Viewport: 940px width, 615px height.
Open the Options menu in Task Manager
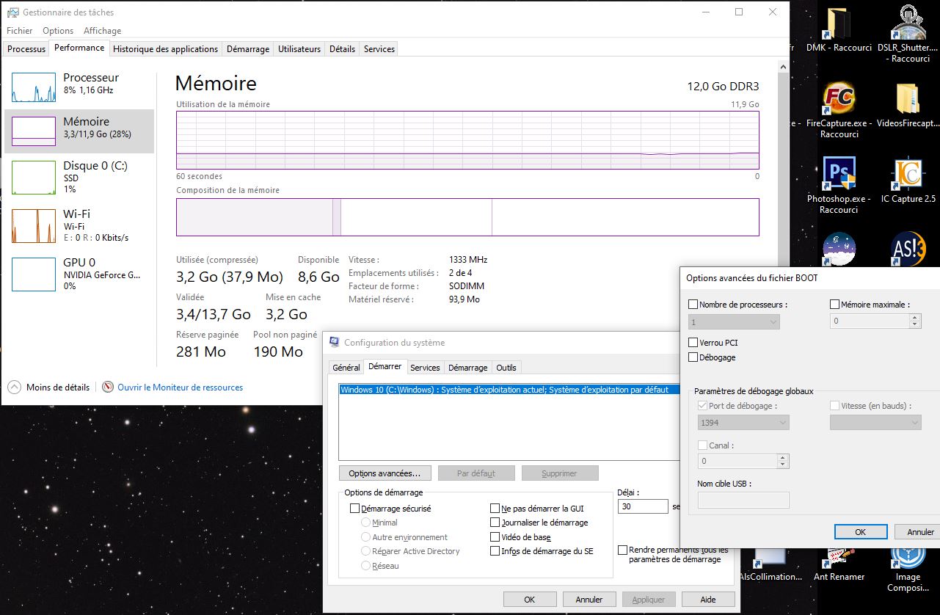(58, 31)
